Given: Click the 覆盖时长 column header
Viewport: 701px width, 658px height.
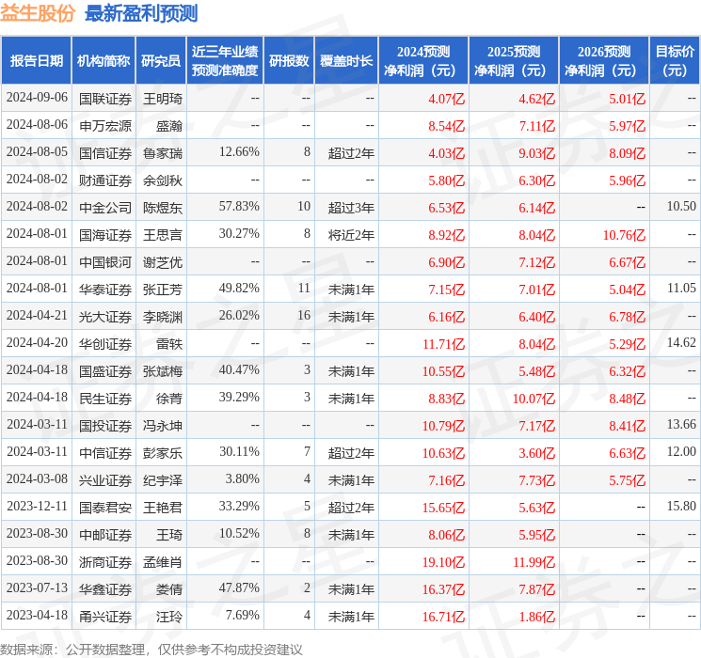Looking at the screenshot, I should pos(346,60).
